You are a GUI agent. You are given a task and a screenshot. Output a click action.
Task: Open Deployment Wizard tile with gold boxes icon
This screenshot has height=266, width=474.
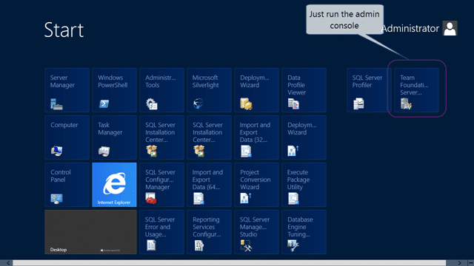pos(257,90)
